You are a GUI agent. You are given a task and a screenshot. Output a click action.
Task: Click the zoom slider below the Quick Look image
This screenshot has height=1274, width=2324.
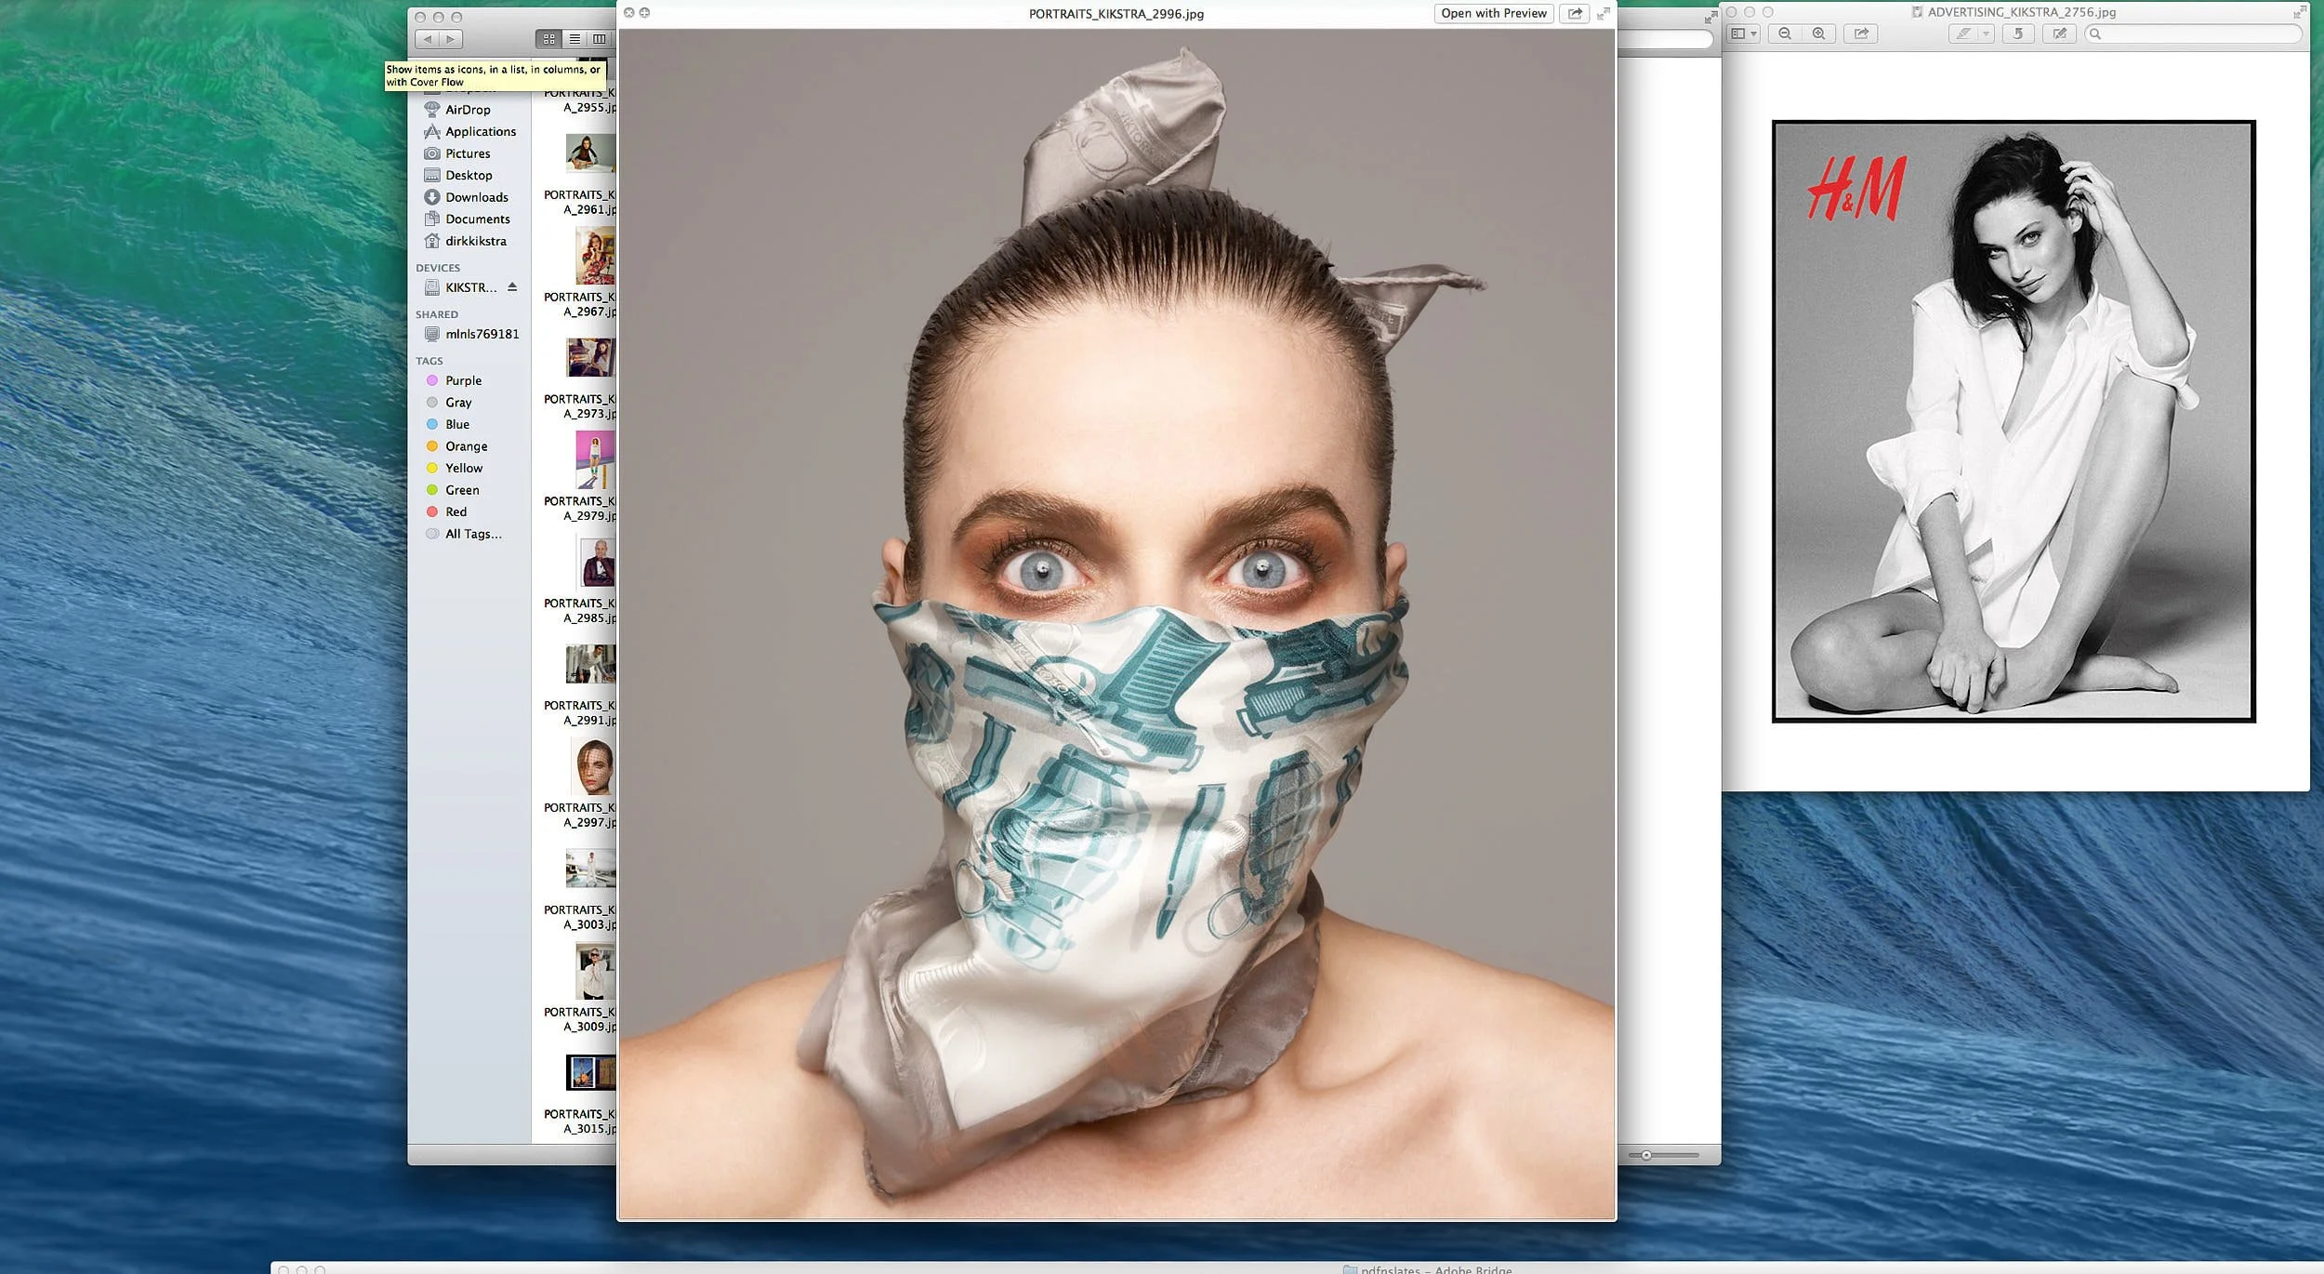1646,1156
